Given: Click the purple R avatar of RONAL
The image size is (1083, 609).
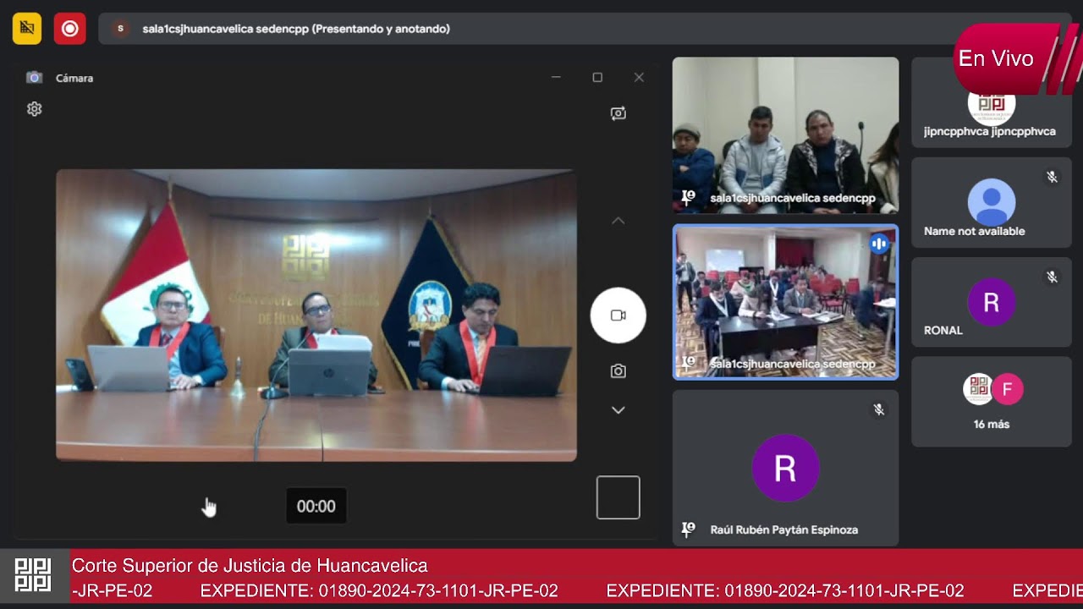Looking at the screenshot, I should point(992,302).
